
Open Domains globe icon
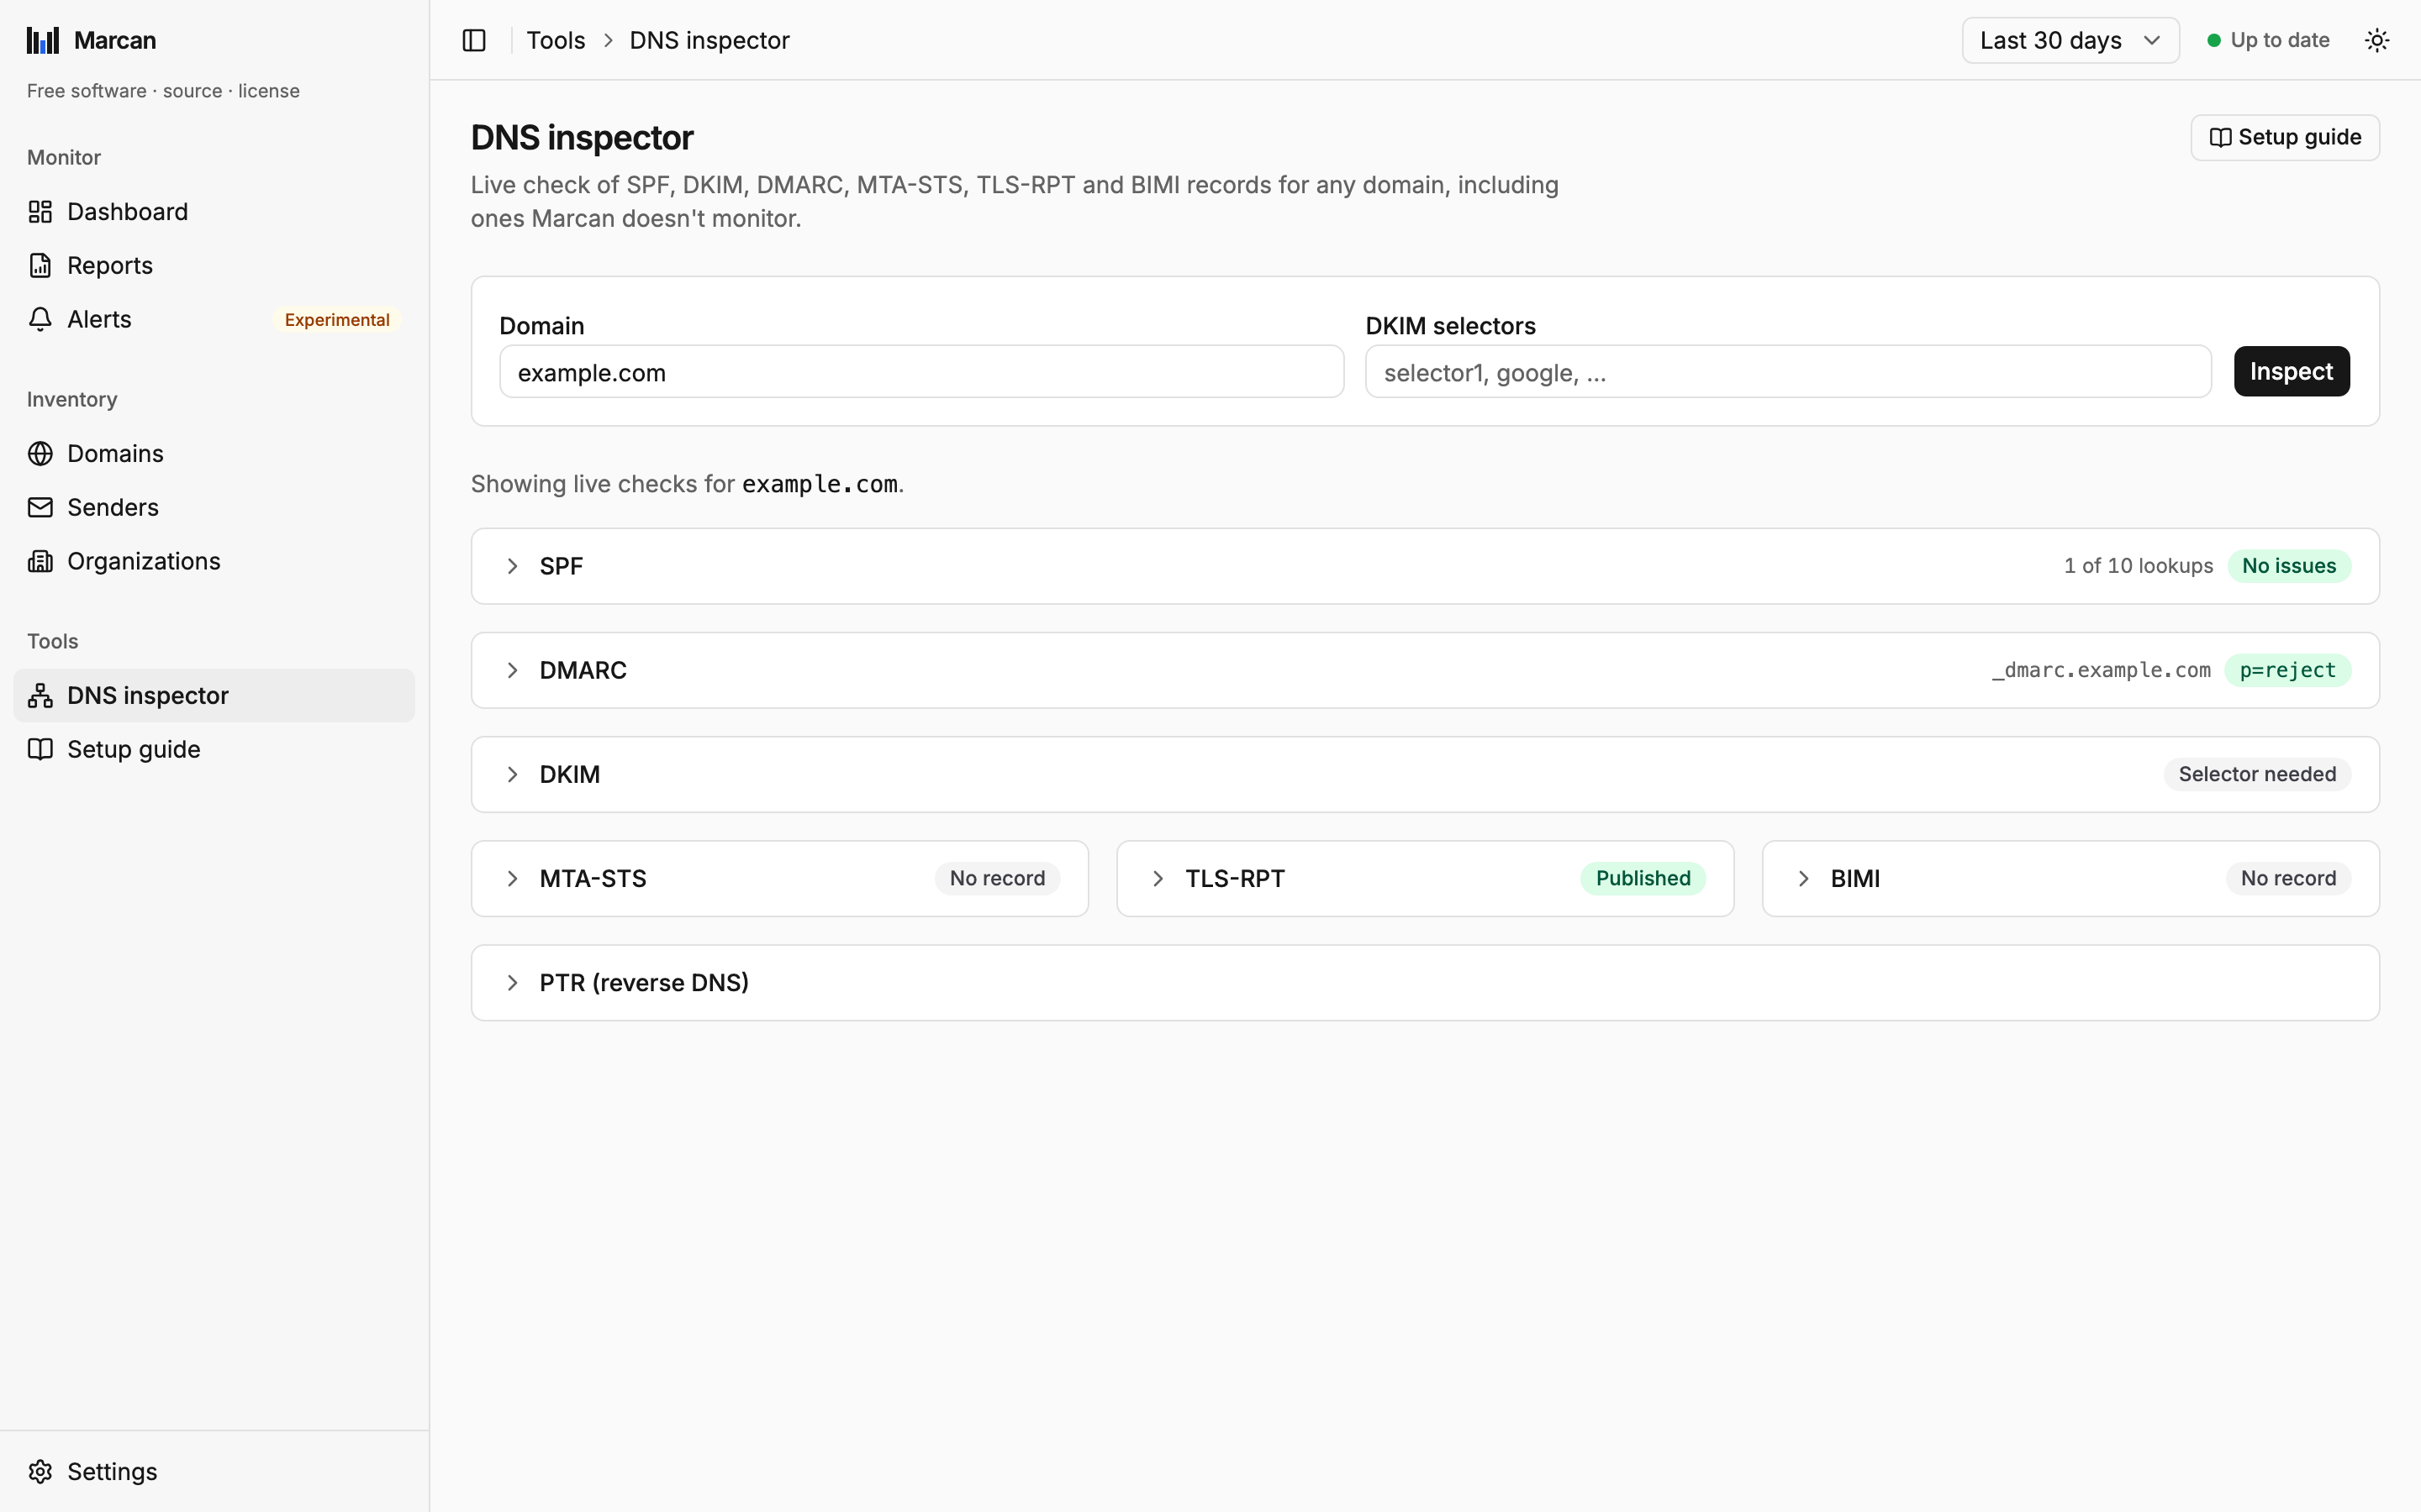[x=40, y=454]
